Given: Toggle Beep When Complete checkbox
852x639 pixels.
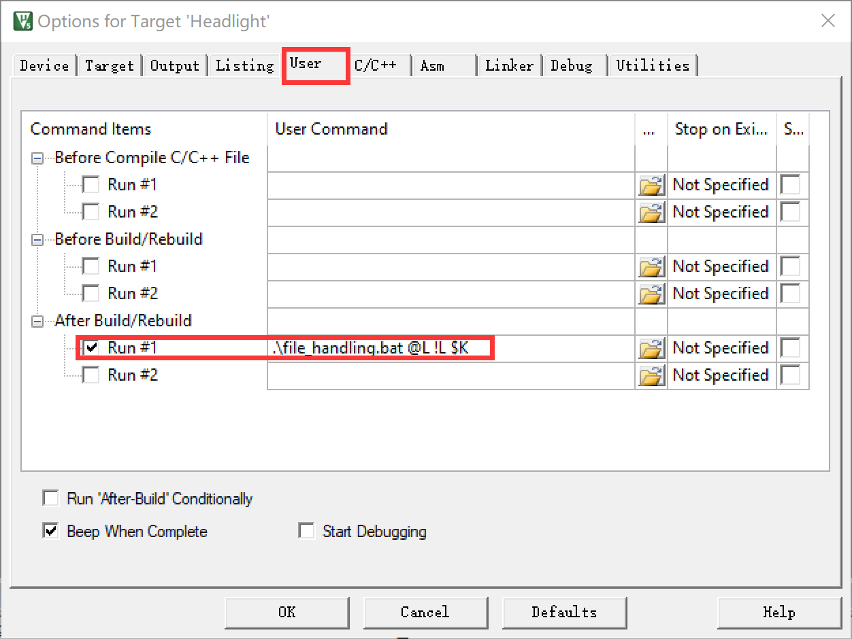Looking at the screenshot, I should coord(51,531).
